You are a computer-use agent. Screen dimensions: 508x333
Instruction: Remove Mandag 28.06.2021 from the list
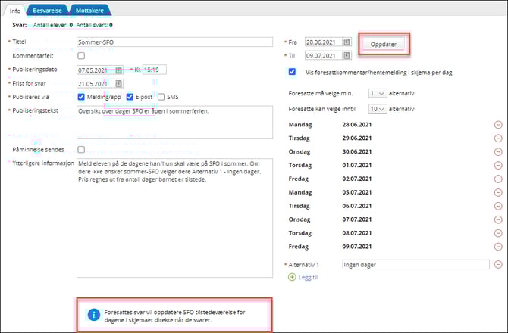point(498,124)
